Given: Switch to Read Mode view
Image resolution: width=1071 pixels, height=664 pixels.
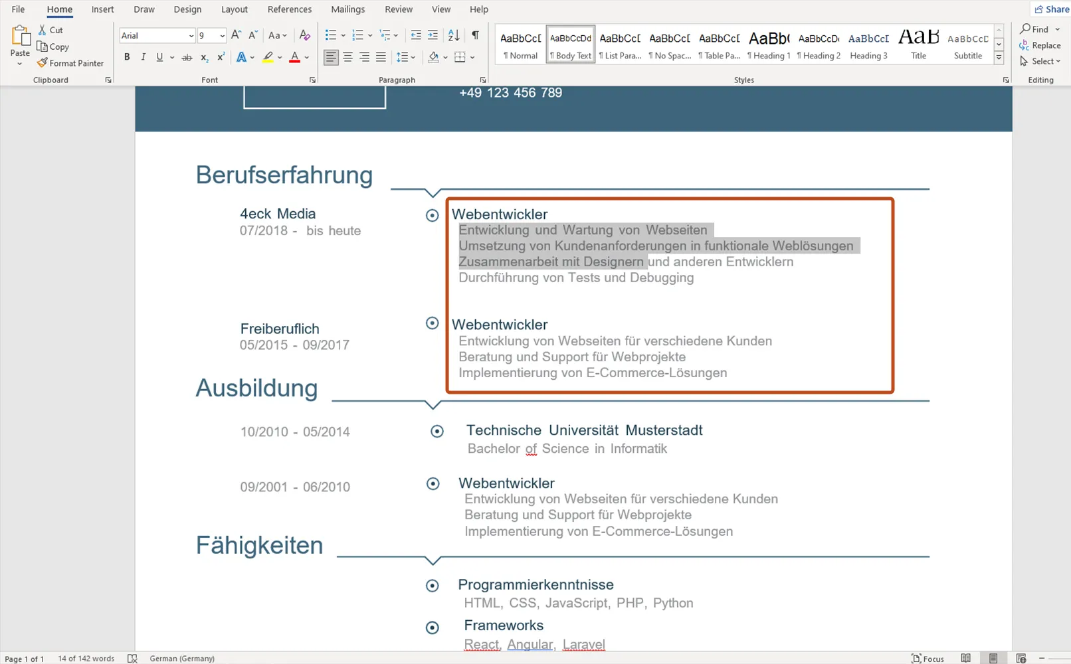Looking at the screenshot, I should [966, 658].
